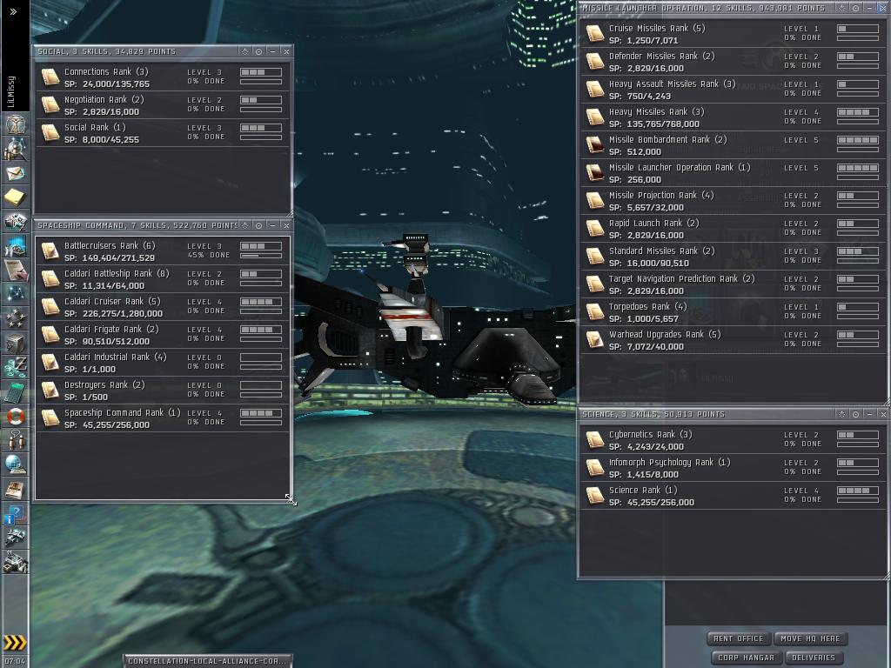Click the Move HQ Here button
The image size is (891, 668).
pyautogui.click(x=810, y=638)
